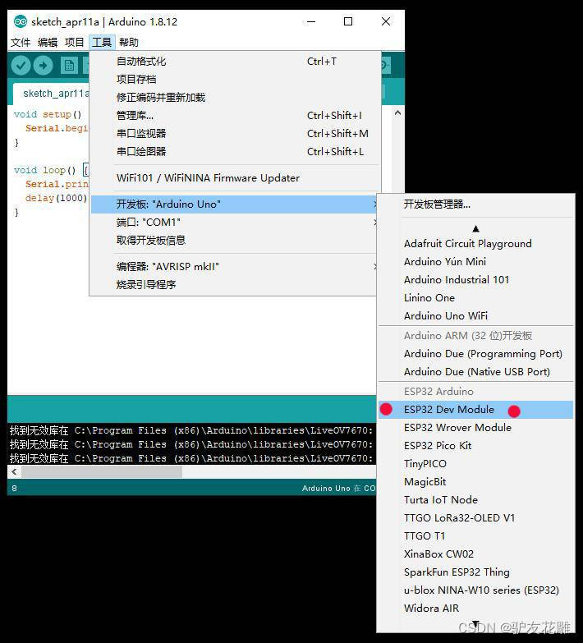Click the Arduino logo in title bar
583x643 pixels.
pyautogui.click(x=20, y=21)
